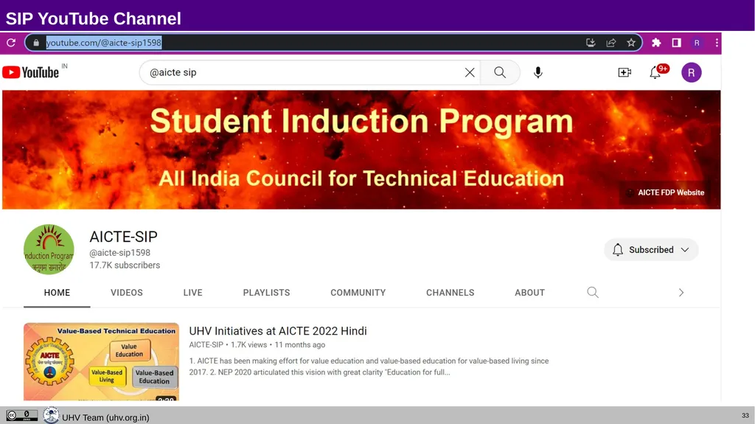Image resolution: width=755 pixels, height=424 pixels.
Task: Open the browser three-dot menu
Action: point(717,43)
